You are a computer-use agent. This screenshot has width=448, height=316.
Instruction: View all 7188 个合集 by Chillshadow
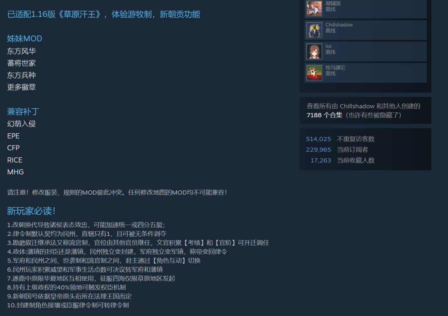(x=324, y=115)
